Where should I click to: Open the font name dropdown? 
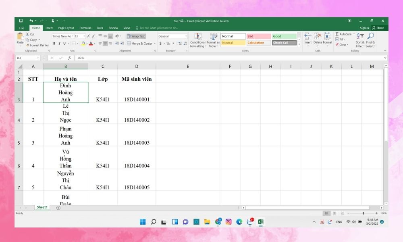click(73, 36)
